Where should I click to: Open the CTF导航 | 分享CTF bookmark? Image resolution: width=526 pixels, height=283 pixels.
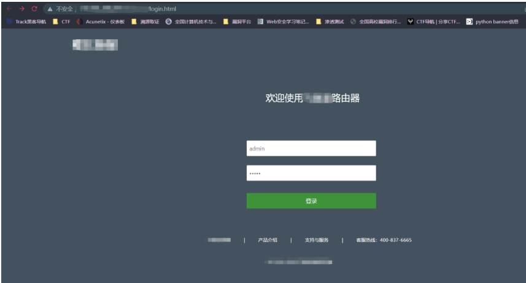pyautogui.click(x=434, y=22)
